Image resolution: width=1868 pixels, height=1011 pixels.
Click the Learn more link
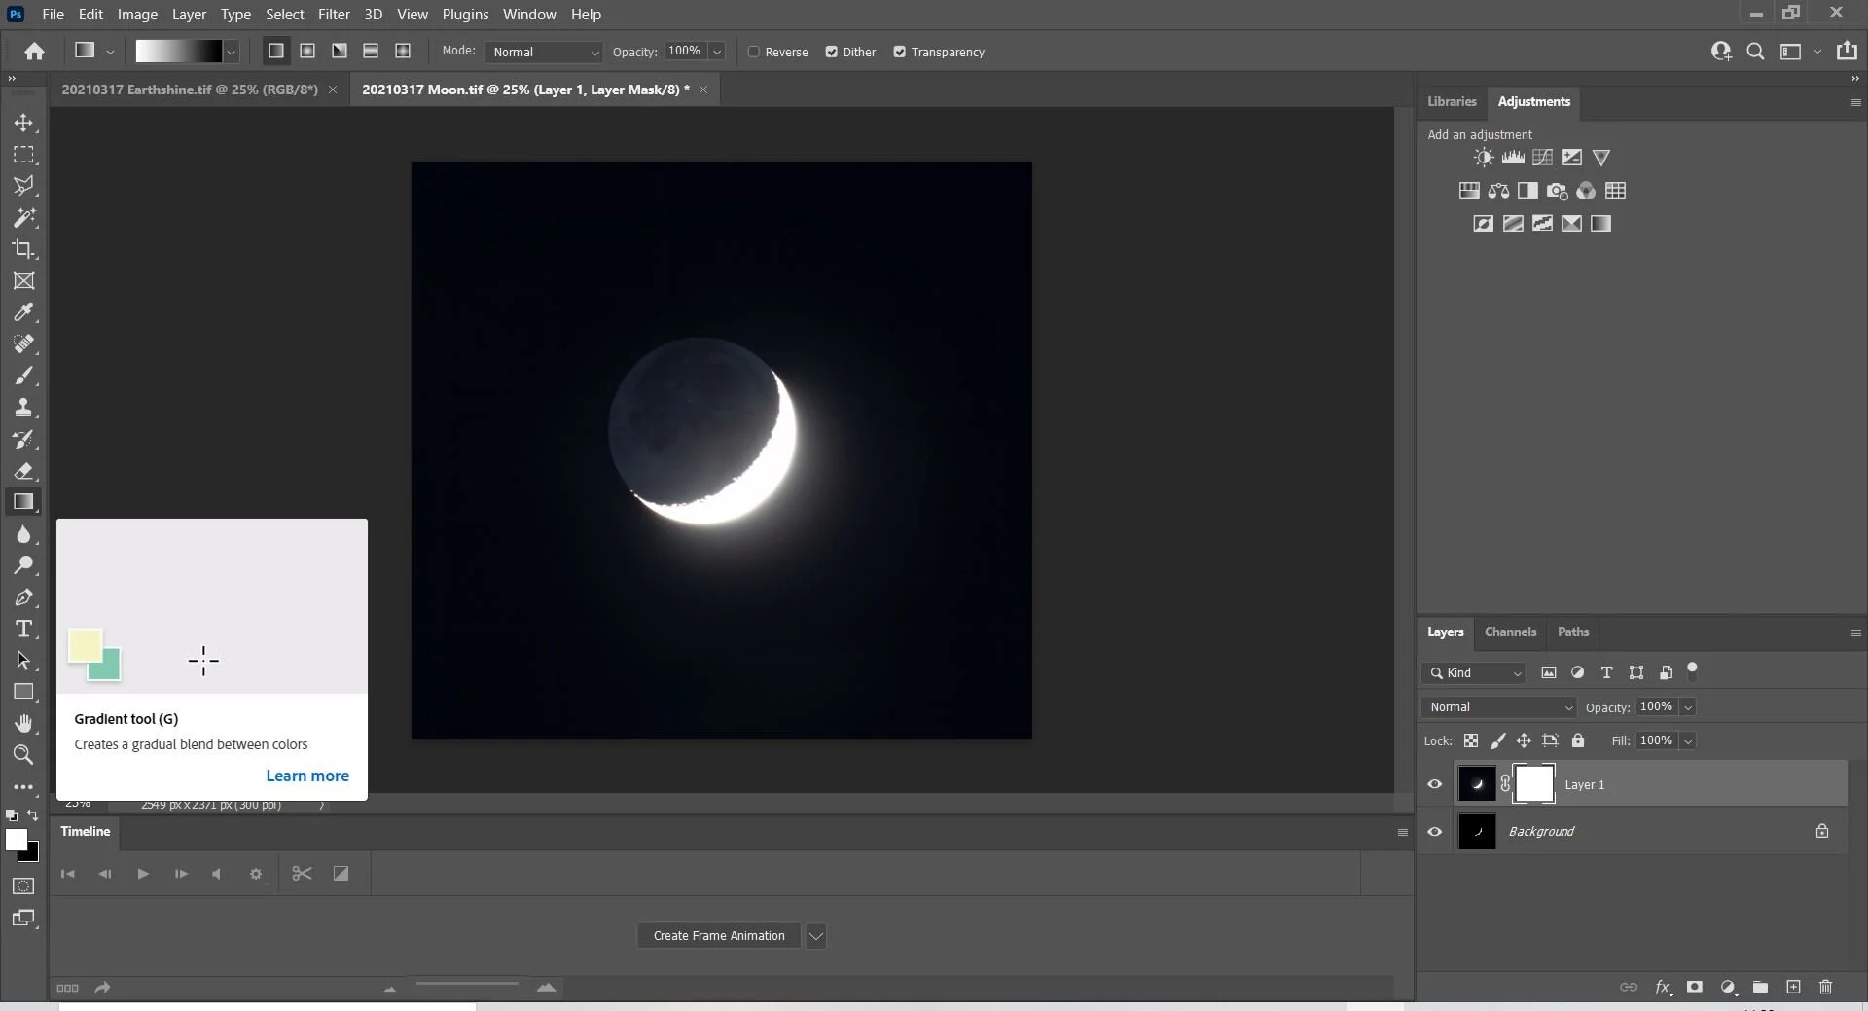coord(307,776)
